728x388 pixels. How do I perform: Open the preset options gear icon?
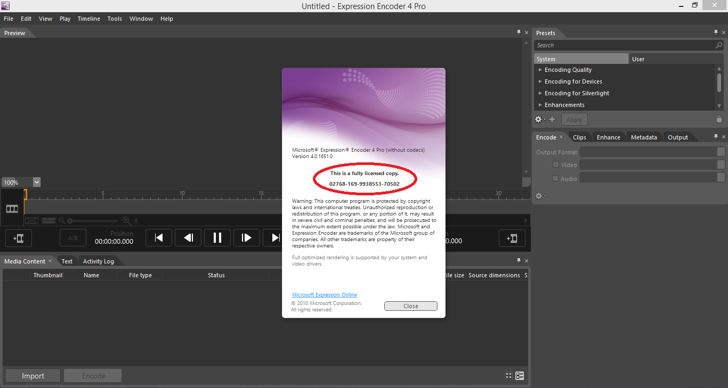538,119
